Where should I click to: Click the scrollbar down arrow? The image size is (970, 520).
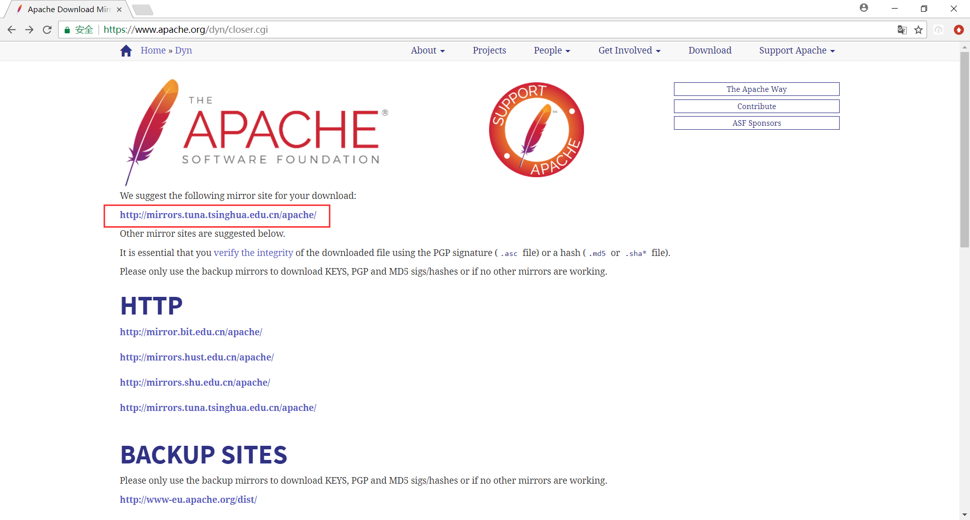pos(964,514)
